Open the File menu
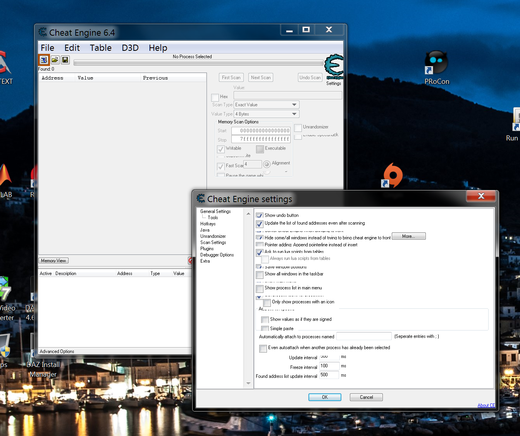520x436 pixels. click(48, 48)
